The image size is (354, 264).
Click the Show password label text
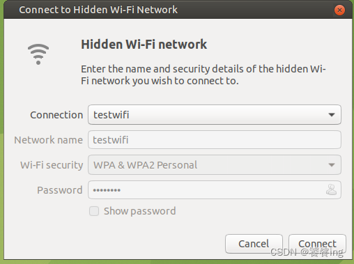(x=139, y=211)
